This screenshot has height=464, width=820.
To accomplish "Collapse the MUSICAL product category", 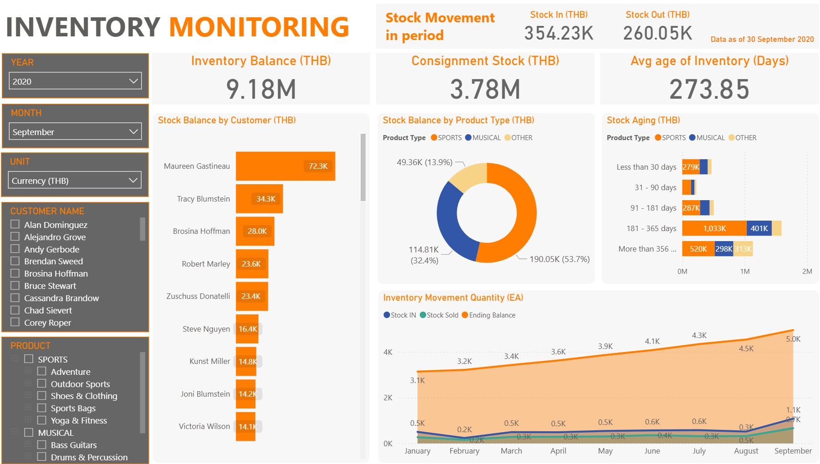I will [15, 432].
